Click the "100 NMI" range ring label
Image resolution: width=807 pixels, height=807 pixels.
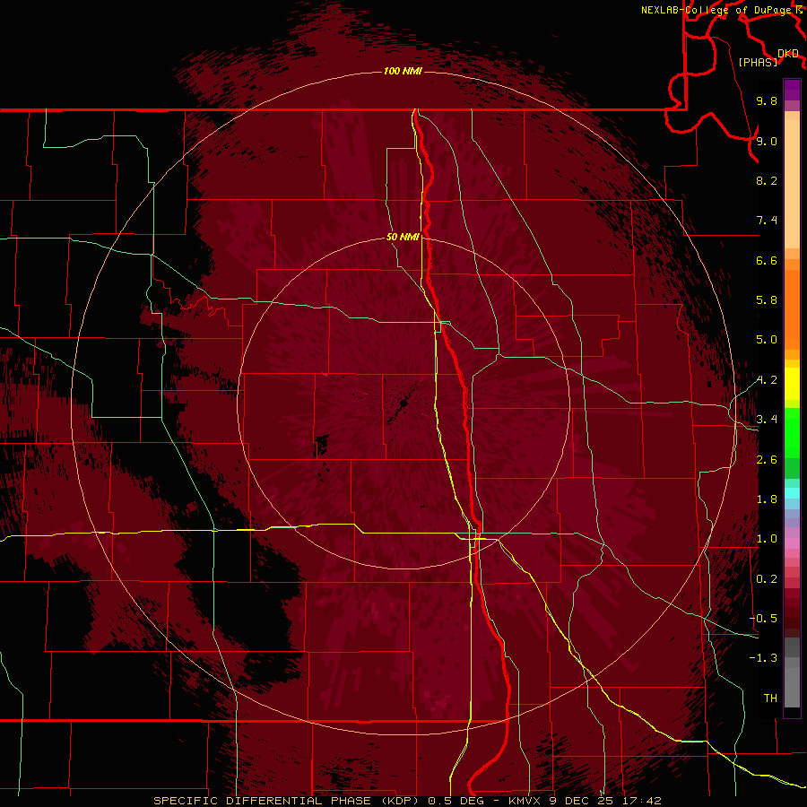(403, 71)
